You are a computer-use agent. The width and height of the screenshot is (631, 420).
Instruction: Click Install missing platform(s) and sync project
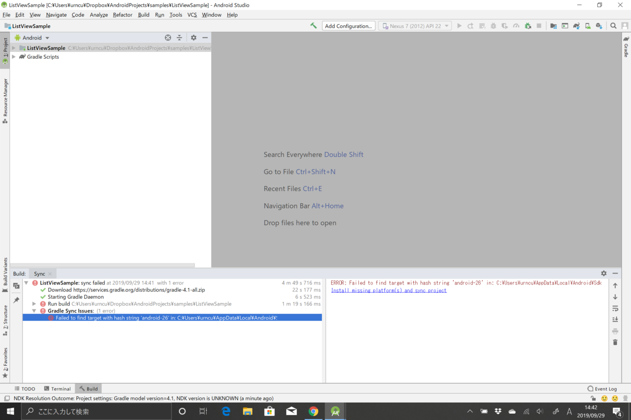pyautogui.click(x=389, y=290)
